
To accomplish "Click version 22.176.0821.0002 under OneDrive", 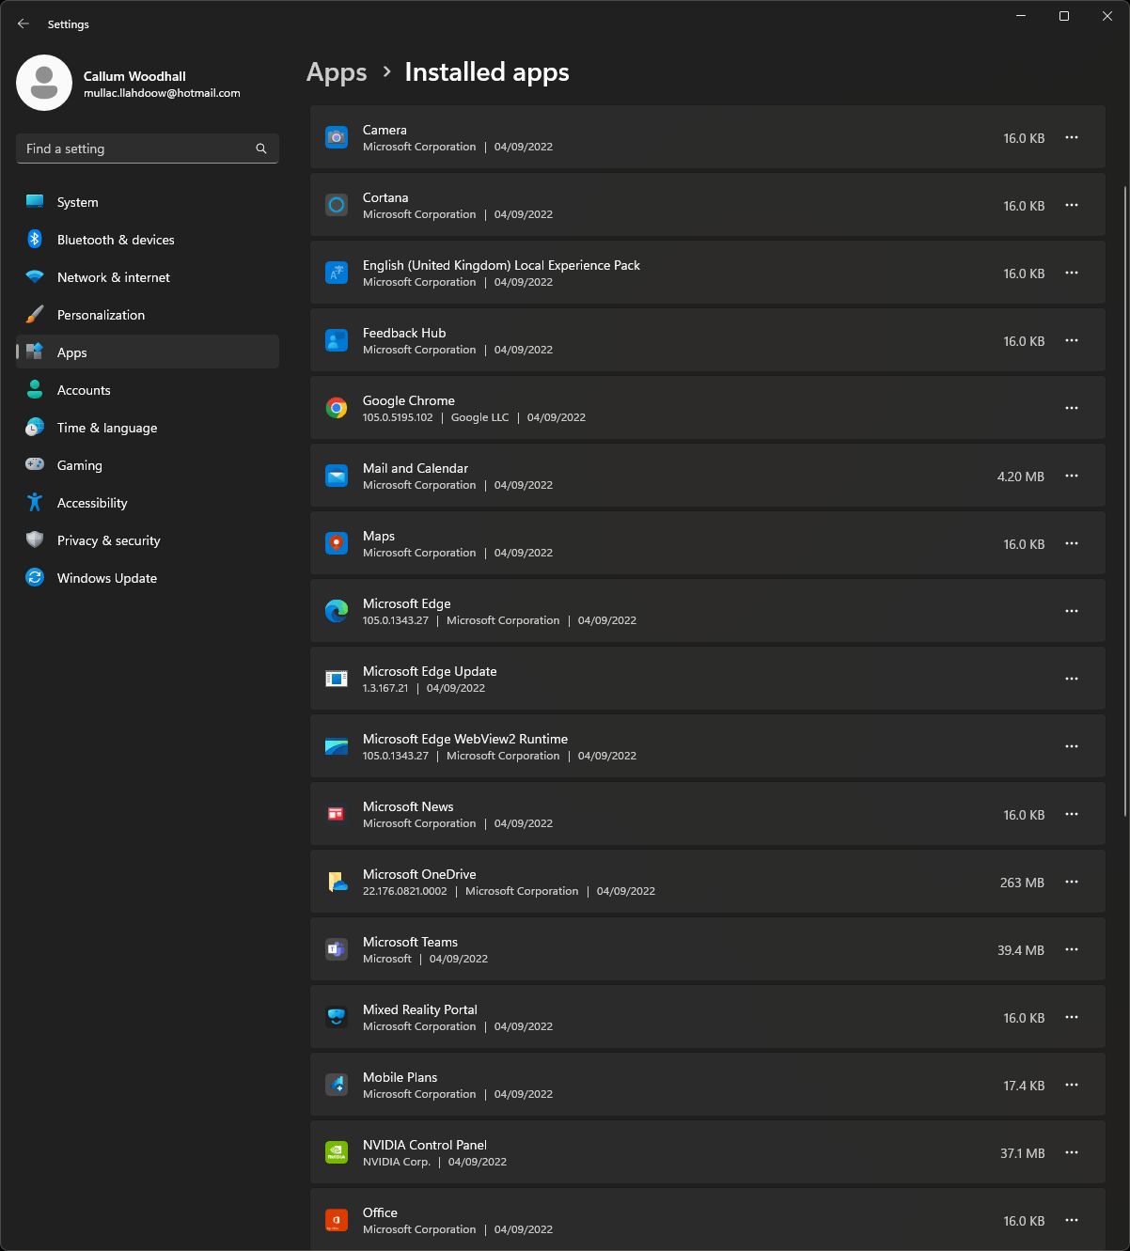I will (x=405, y=891).
